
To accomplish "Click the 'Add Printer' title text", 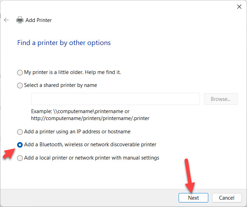I will click(39, 20).
